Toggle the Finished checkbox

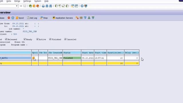coord(50,39)
